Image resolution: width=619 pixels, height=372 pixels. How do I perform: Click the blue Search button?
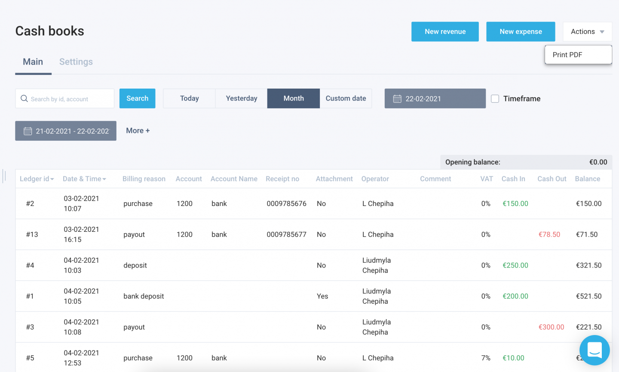tap(137, 98)
